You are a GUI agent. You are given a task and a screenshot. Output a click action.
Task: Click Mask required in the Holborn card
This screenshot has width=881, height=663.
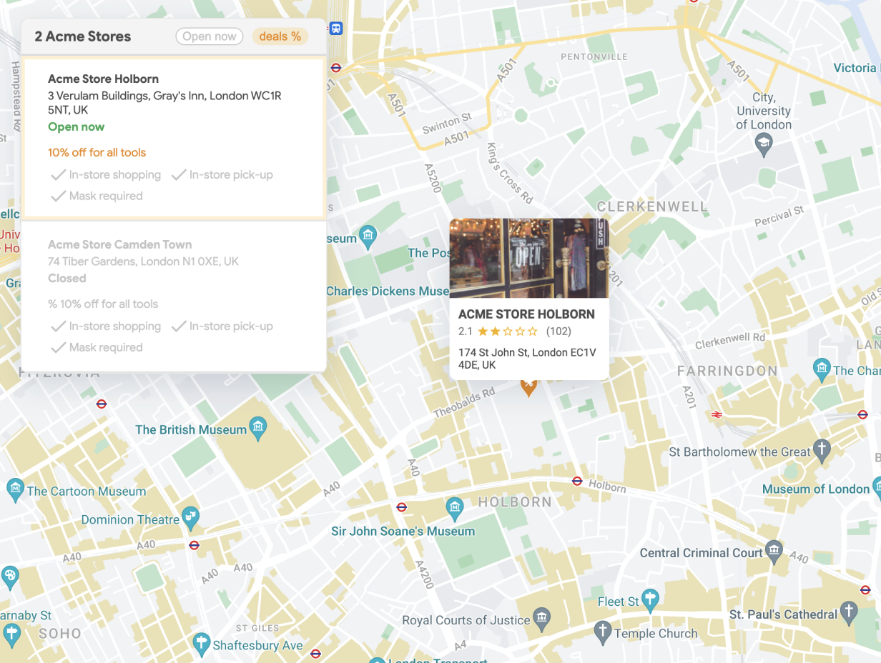97,196
